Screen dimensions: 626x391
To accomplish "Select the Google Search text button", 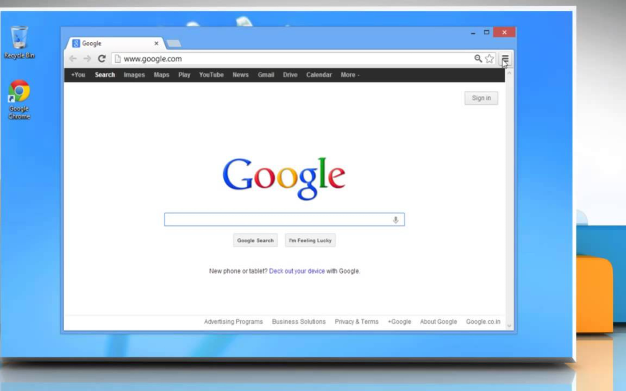I will (x=256, y=240).
